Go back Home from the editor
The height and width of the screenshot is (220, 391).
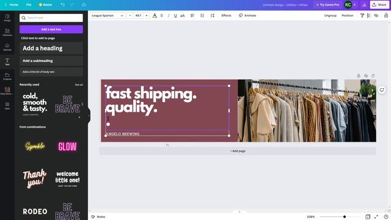coord(12,5)
